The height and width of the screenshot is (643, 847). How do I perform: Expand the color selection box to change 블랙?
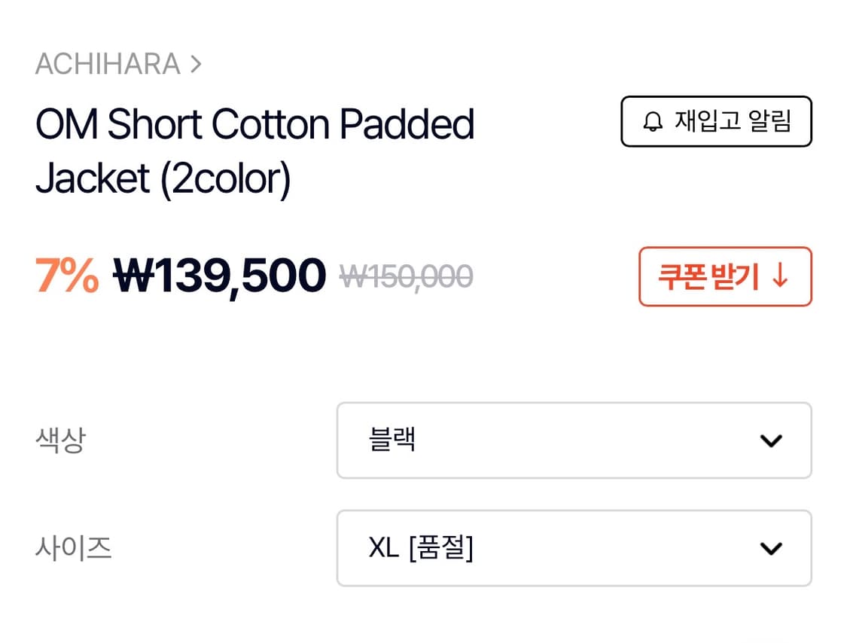pyautogui.click(x=574, y=440)
